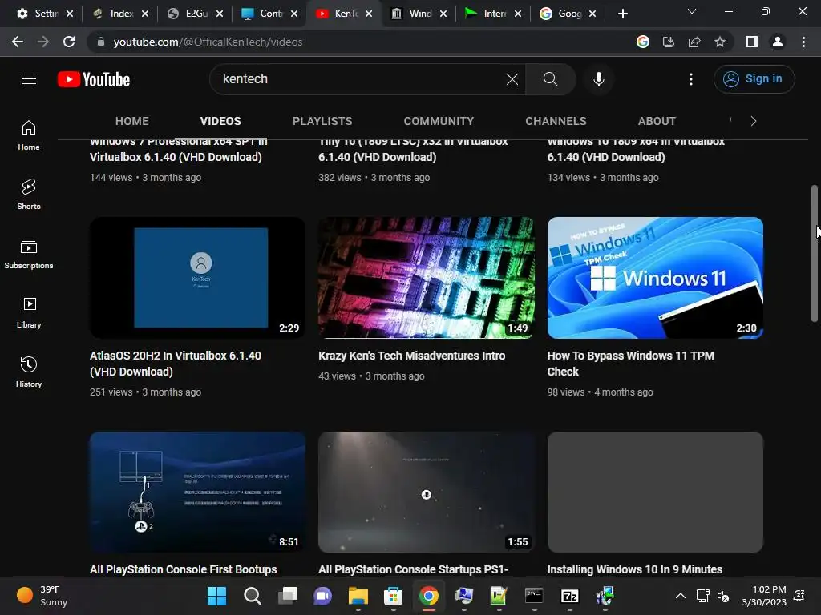This screenshot has height=615, width=821.
Task: Reload the page
Action: click(69, 42)
